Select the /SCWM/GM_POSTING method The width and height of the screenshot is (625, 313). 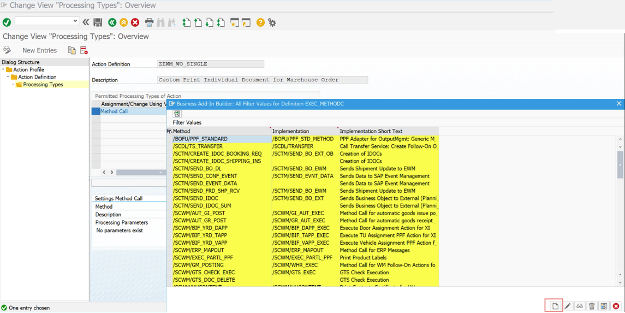click(x=221, y=265)
